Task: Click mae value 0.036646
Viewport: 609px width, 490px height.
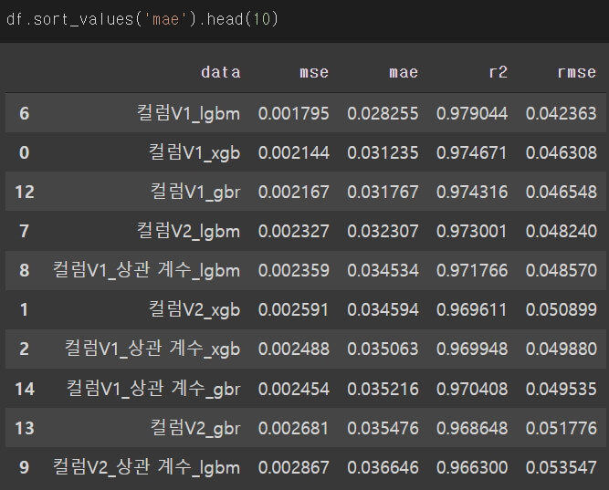Action: [383, 467]
